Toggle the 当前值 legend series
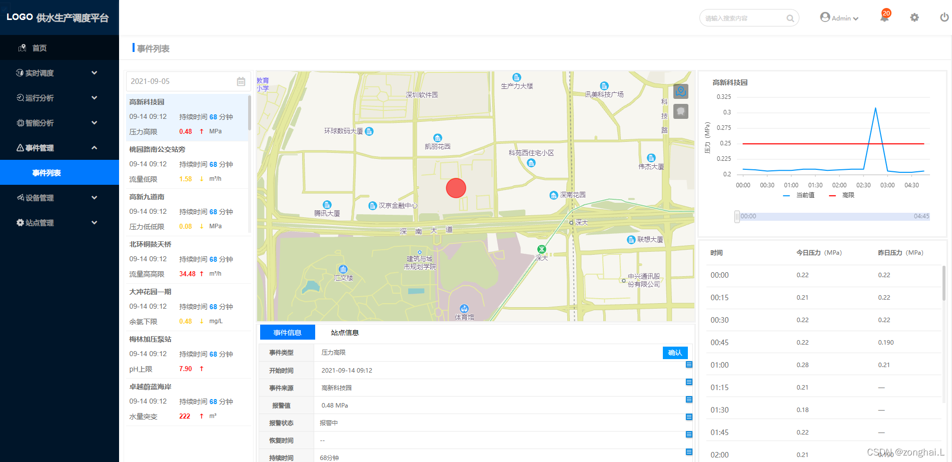This screenshot has width=952, height=462. coord(799,195)
